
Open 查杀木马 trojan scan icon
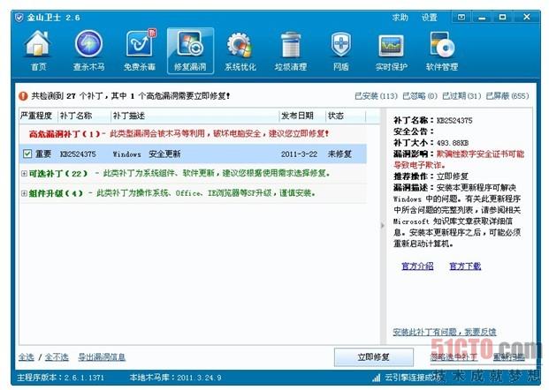tap(88, 50)
